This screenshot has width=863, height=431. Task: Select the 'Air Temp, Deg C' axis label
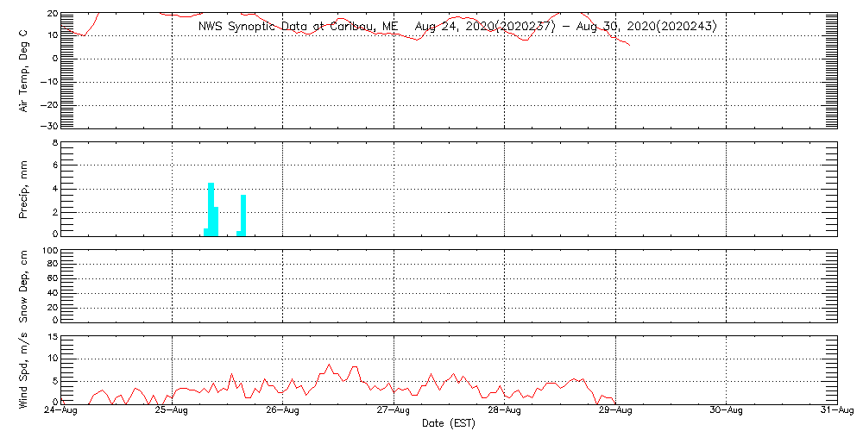[x=24, y=71]
